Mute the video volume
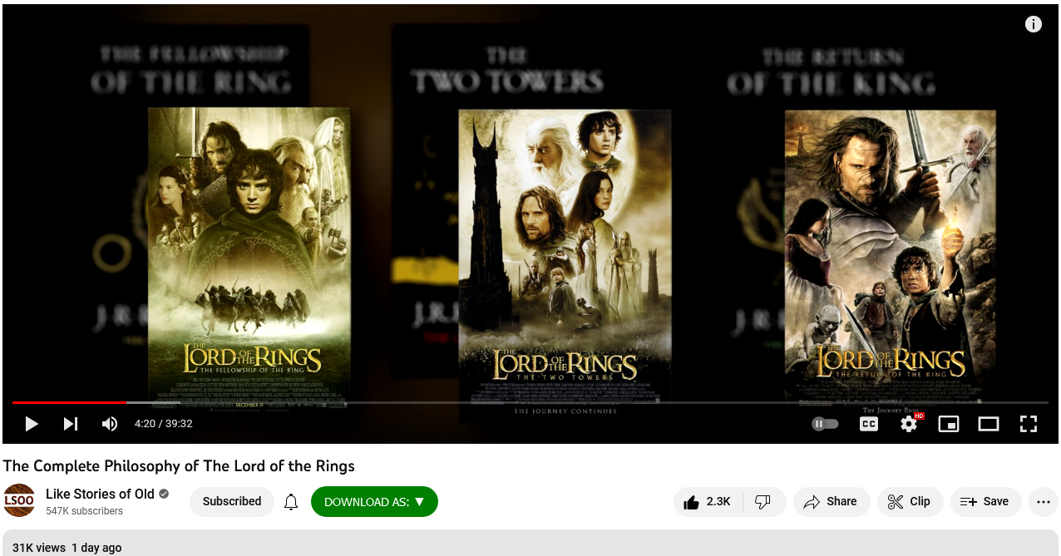 coord(110,424)
